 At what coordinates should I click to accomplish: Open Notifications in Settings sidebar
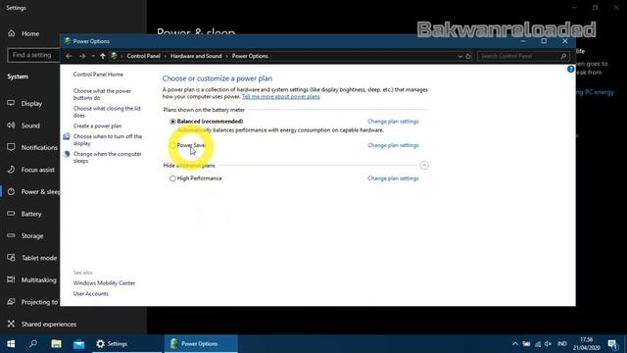pos(30,148)
